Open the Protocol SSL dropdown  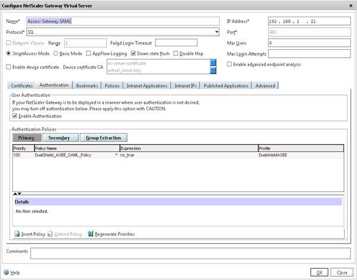[215, 32]
